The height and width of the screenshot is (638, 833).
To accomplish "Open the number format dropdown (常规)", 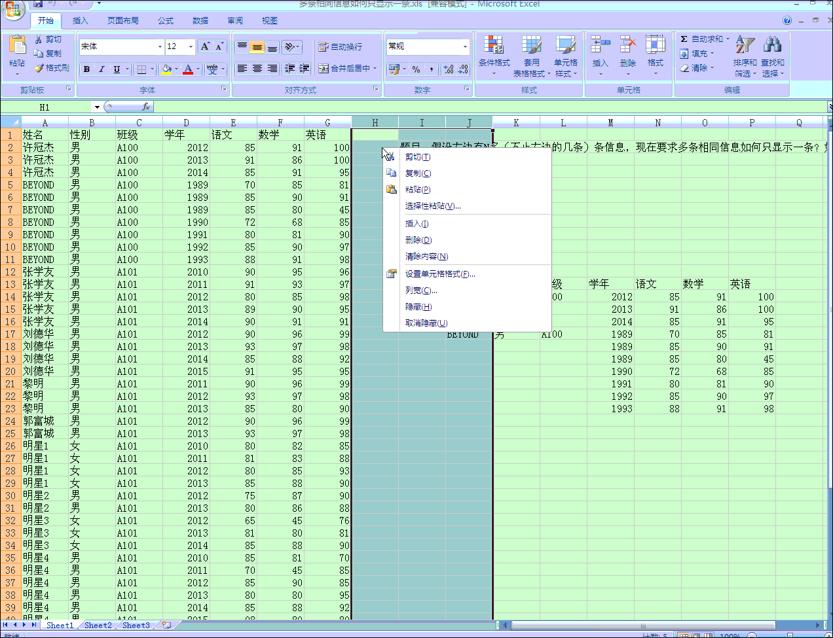I will pyautogui.click(x=465, y=47).
